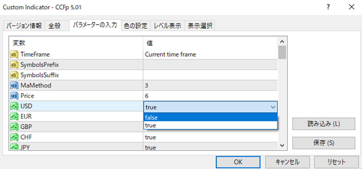
Task: Click the GBP boolean parameter icon
Action: click(x=14, y=127)
